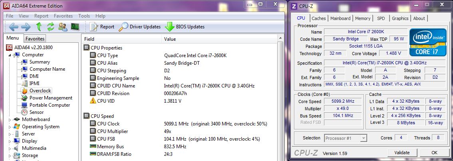453x161 pixels.
Task: Open Driver Updates in toolbar
Action: pyautogui.click(x=140, y=27)
